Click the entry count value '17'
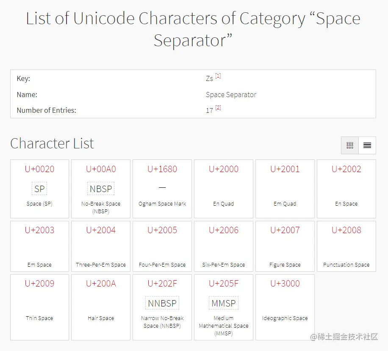The width and height of the screenshot is (388, 351). tap(209, 111)
